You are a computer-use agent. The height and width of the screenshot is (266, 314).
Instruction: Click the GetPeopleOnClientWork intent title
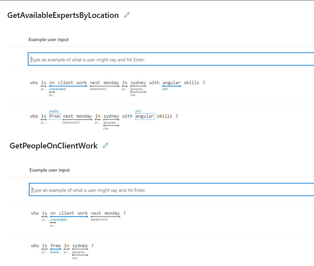point(54,146)
